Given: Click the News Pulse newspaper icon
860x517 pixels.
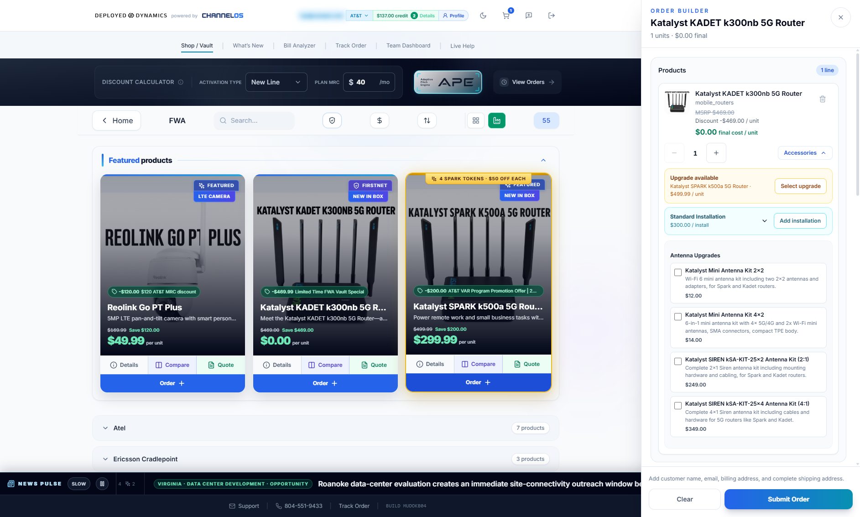Looking at the screenshot, I should tap(11, 484).
